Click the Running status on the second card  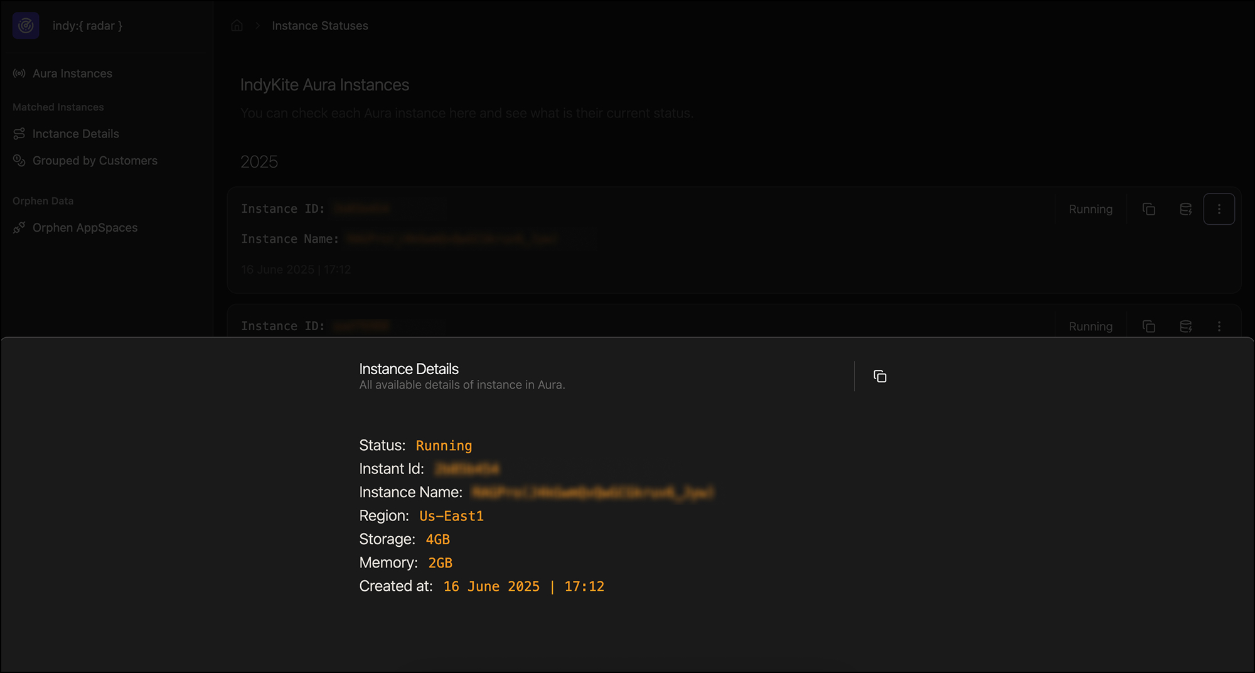pyautogui.click(x=1091, y=326)
